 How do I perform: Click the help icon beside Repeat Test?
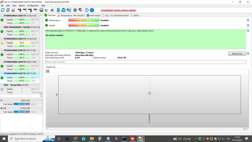point(248,53)
